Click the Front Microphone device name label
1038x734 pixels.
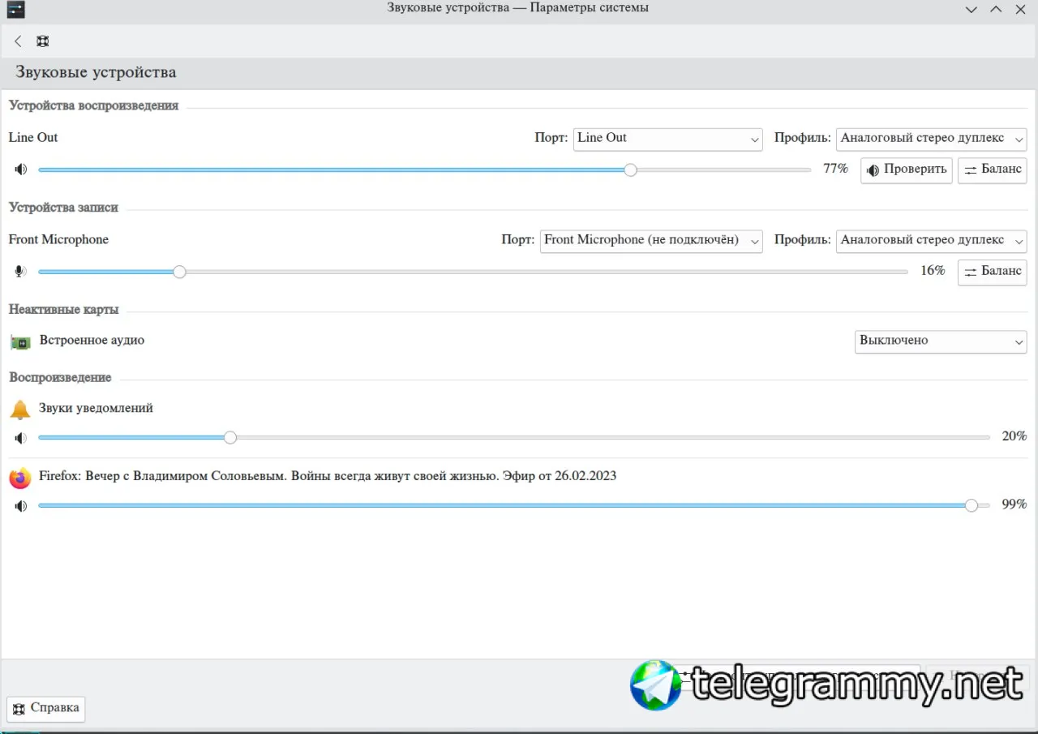58,240
